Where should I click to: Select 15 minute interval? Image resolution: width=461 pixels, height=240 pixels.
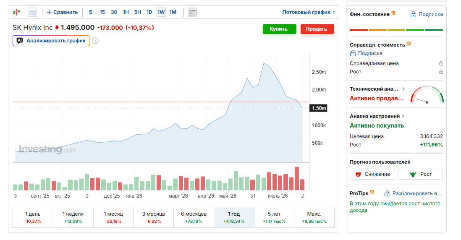tap(102, 12)
